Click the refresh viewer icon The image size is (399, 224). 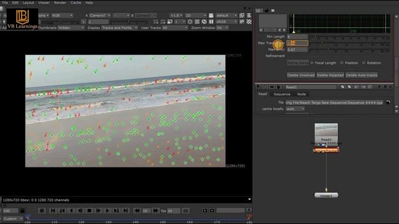(x=204, y=22)
